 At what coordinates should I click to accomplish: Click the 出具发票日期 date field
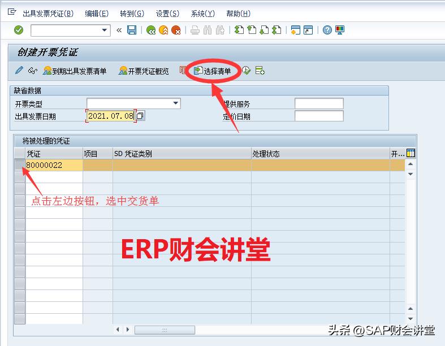click(111, 116)
